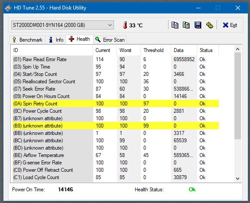Viewport: 250px width, 203px height.
Task: Click the data value 30879
Action: pyautogui.click(x=180, y=177)
